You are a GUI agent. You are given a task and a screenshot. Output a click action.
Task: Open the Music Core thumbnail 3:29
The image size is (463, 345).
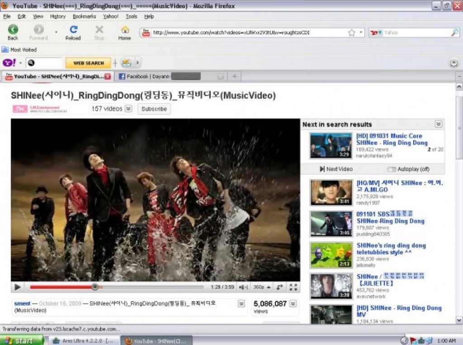pyautogui.click(x=331, y=146)
